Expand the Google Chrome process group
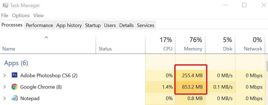Viewport: 268px width, 105px height. click(5, 87)
